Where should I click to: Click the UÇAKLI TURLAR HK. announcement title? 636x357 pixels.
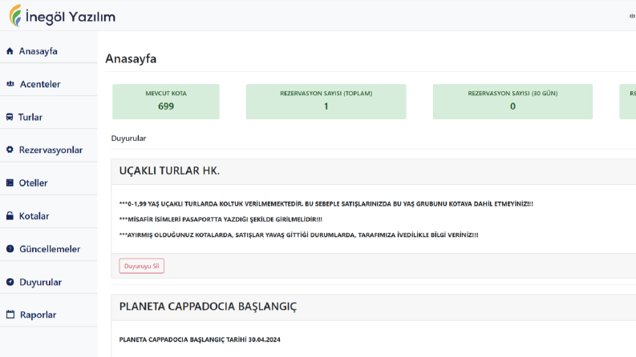169,170
